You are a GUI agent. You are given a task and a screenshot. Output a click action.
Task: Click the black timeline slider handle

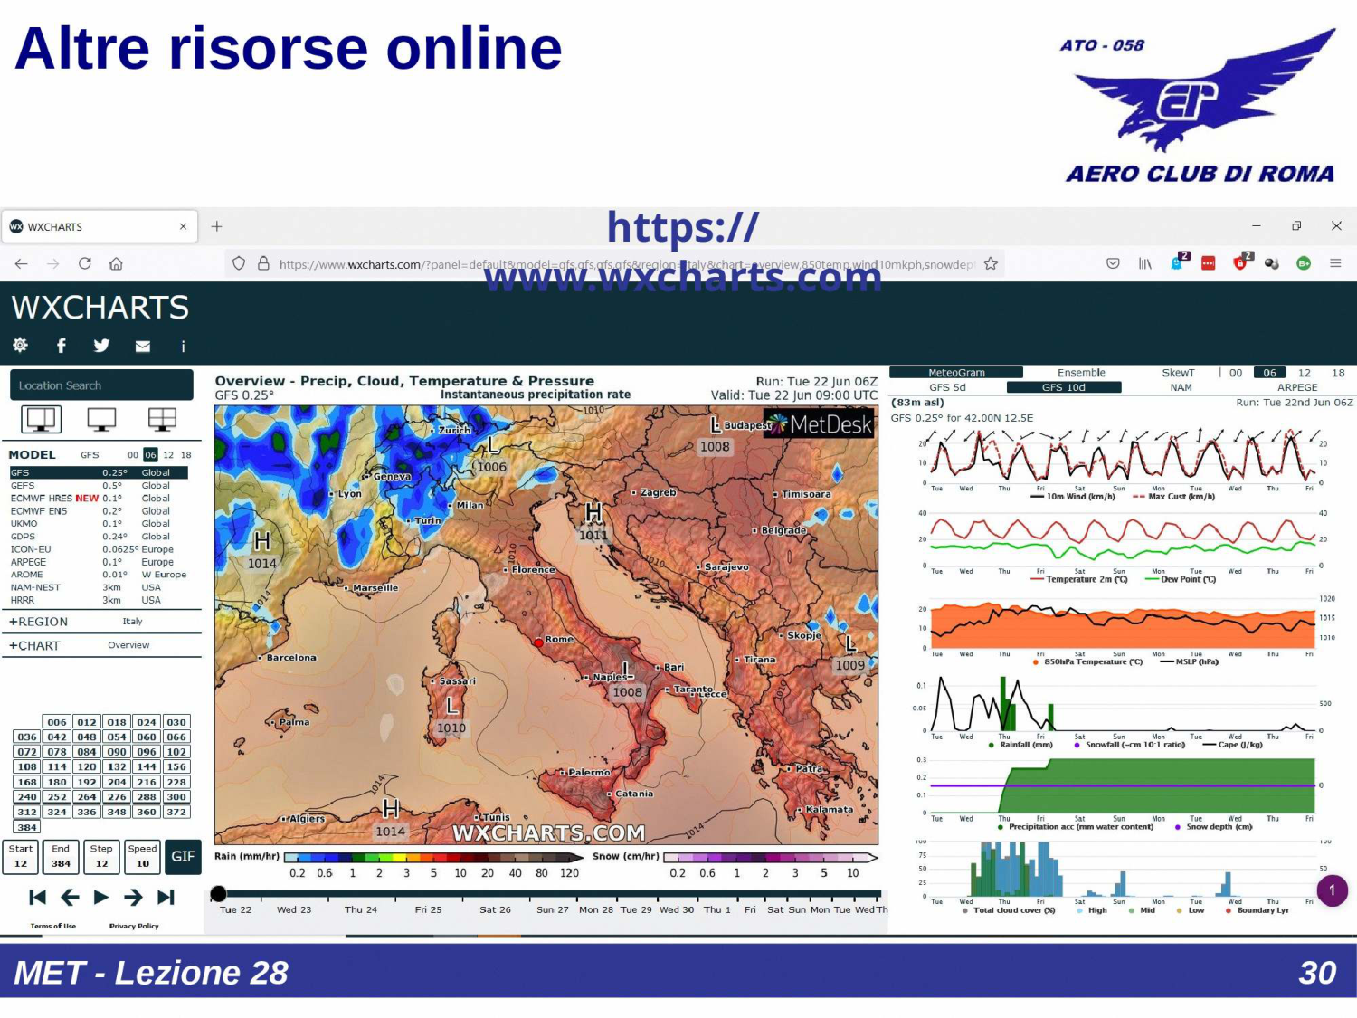(x=218, y=894)
